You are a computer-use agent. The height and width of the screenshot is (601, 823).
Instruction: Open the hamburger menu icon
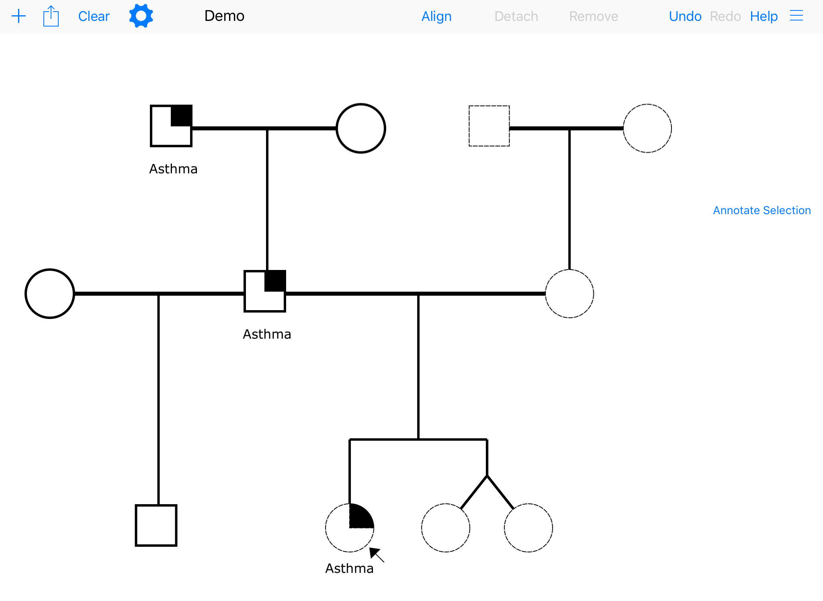point(796,16)
